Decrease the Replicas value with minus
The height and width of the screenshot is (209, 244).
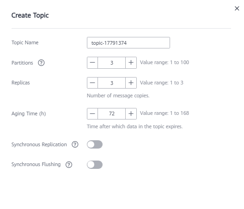click(x=92, y=83)
